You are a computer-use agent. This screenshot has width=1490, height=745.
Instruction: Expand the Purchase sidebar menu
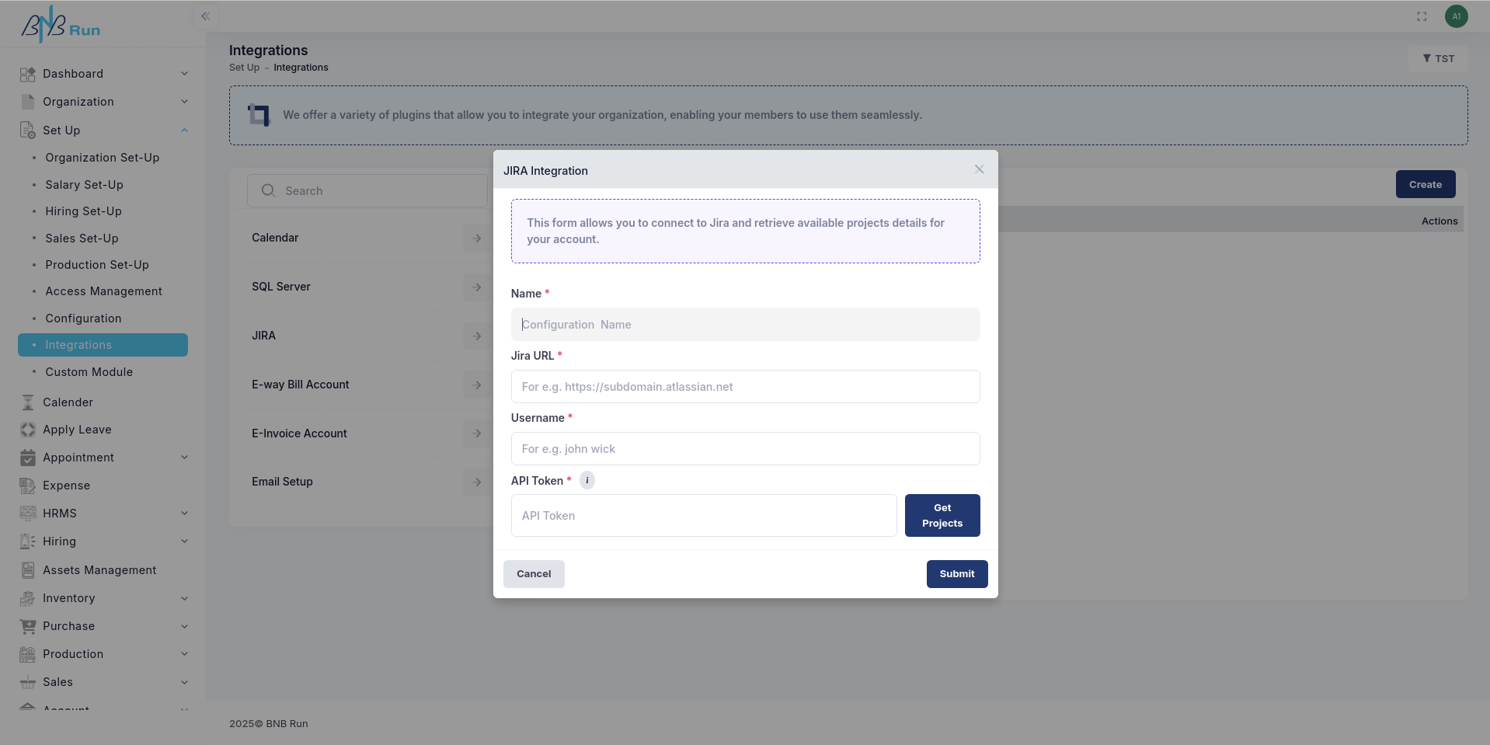[184, 626]
